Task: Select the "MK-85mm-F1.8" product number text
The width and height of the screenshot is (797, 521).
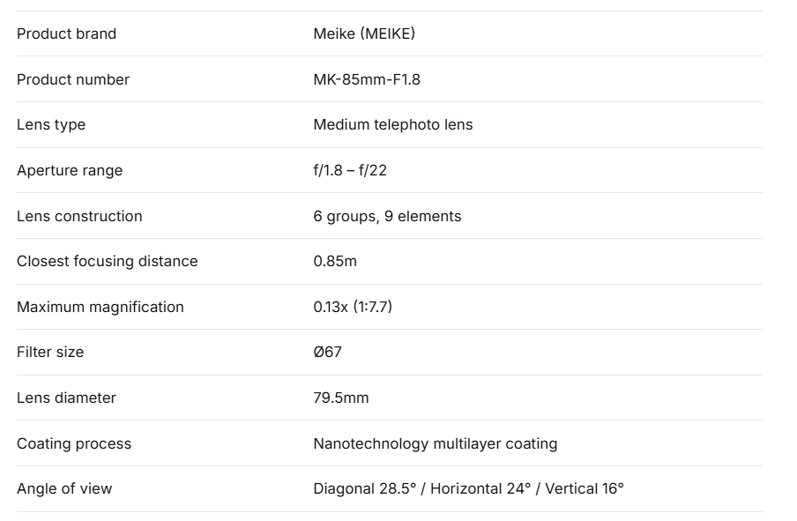Action: click(x=367, y=79)
